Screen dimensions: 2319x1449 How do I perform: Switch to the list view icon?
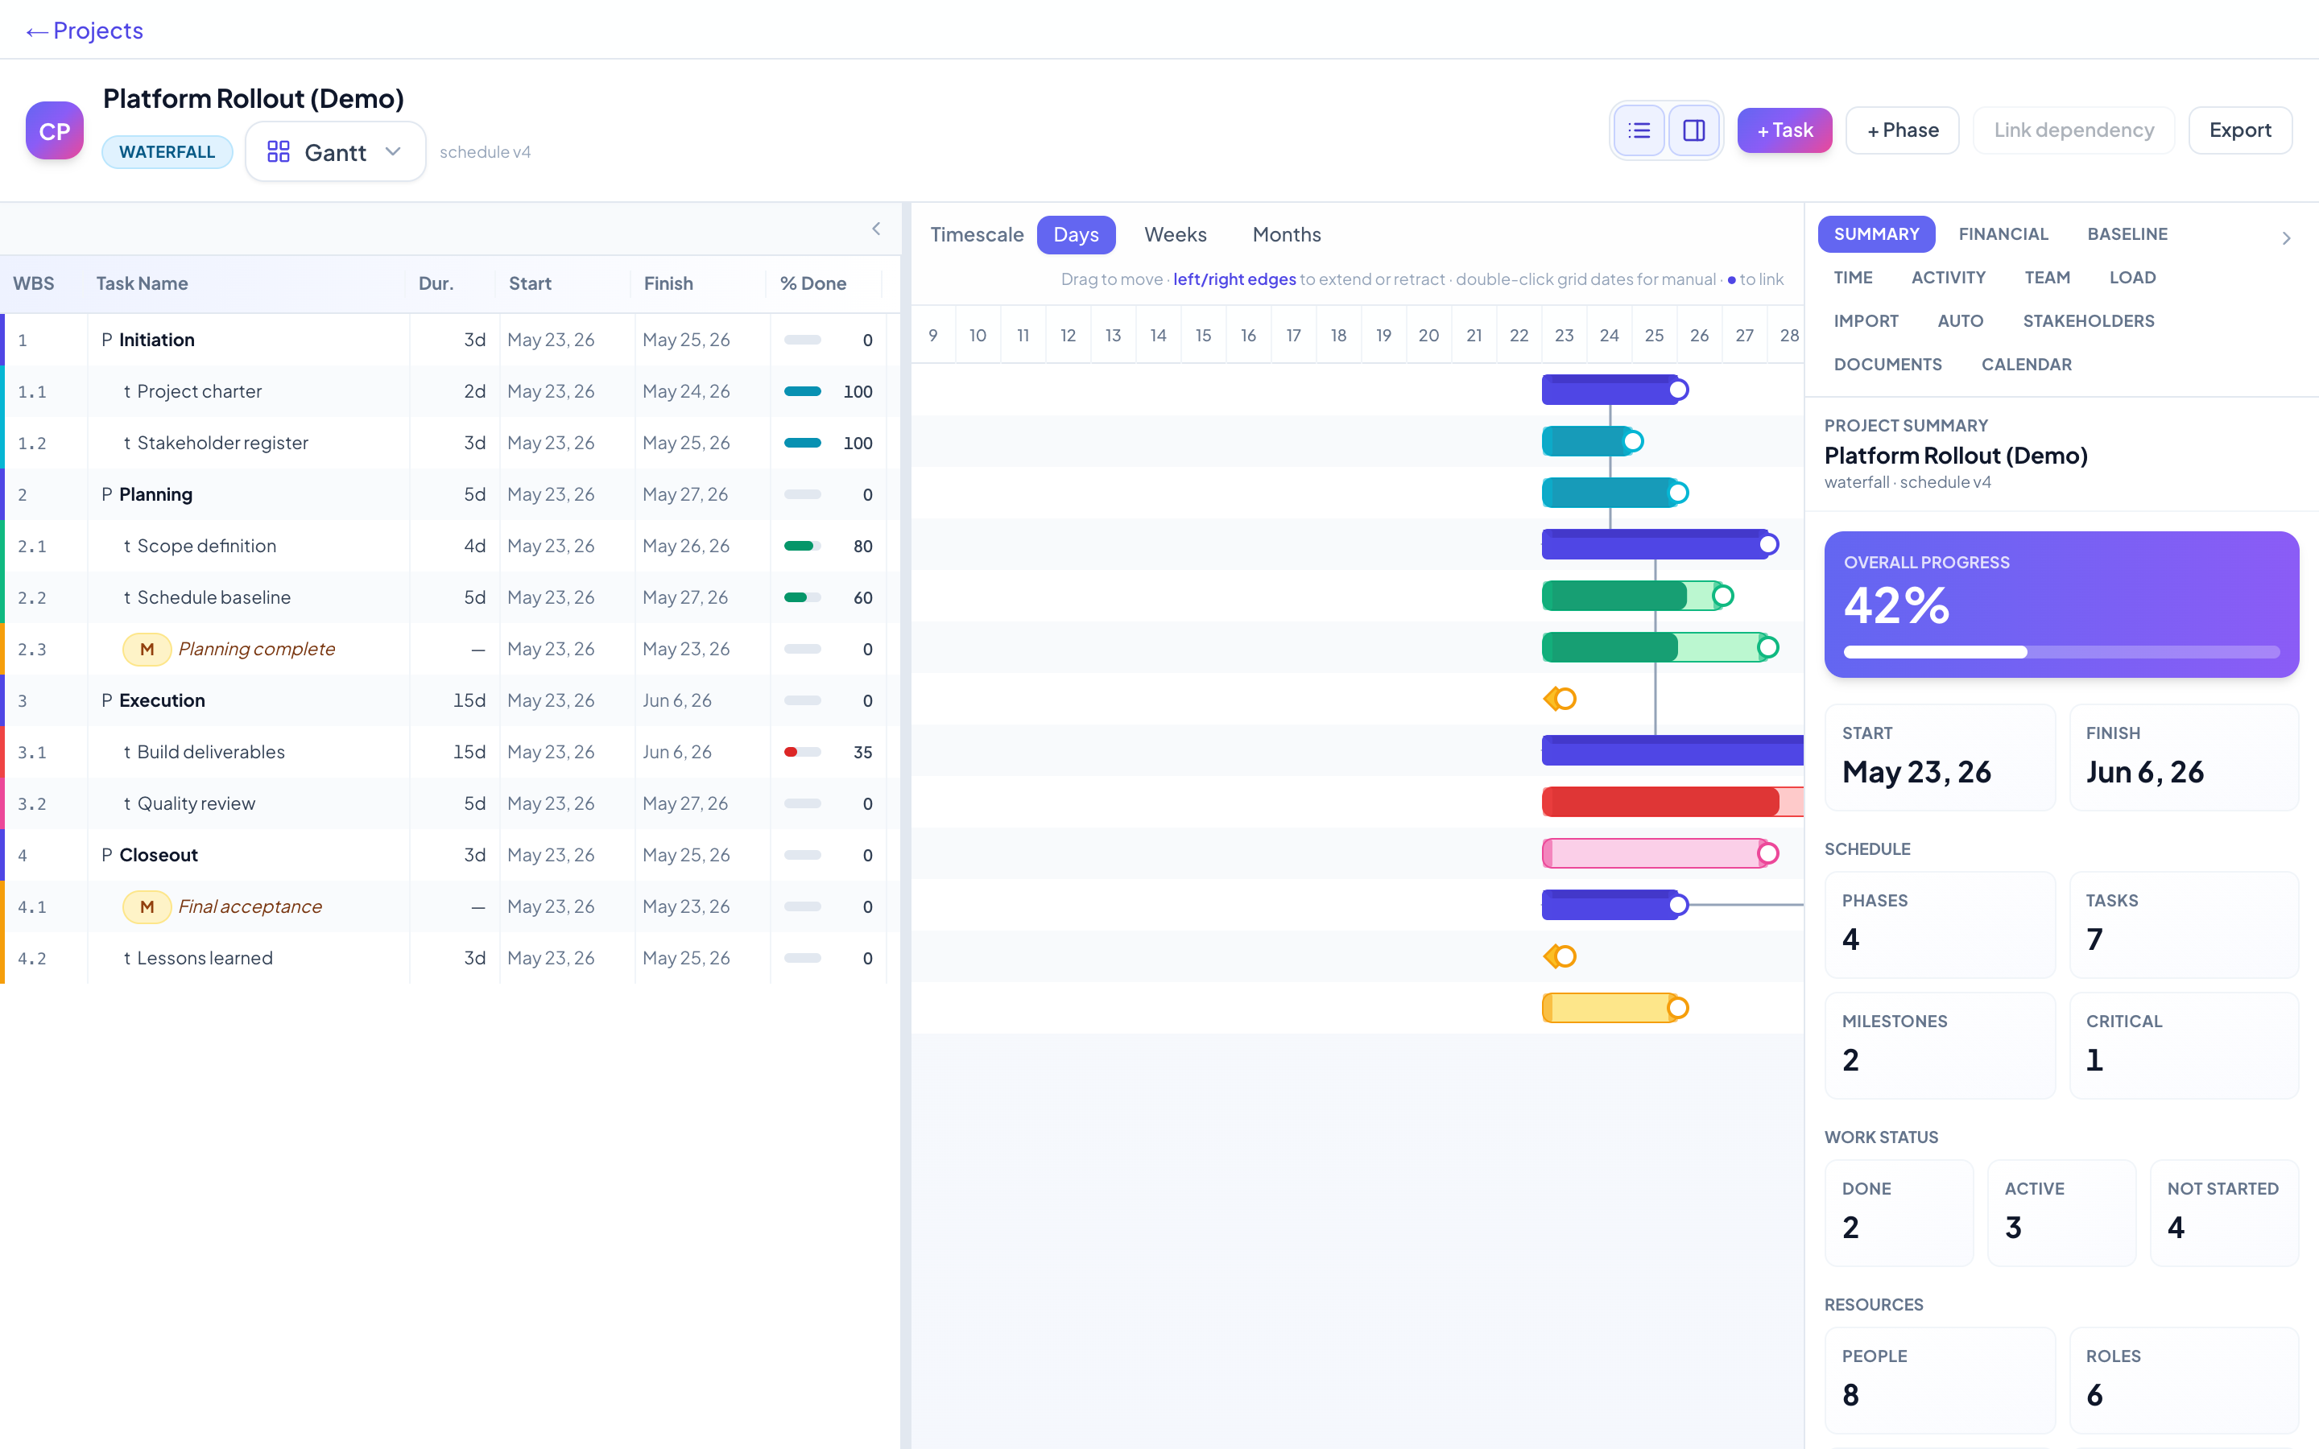click(1639, 130)
